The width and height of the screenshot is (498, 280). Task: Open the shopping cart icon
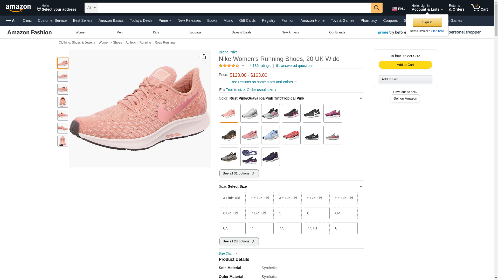tap(479, 8)
